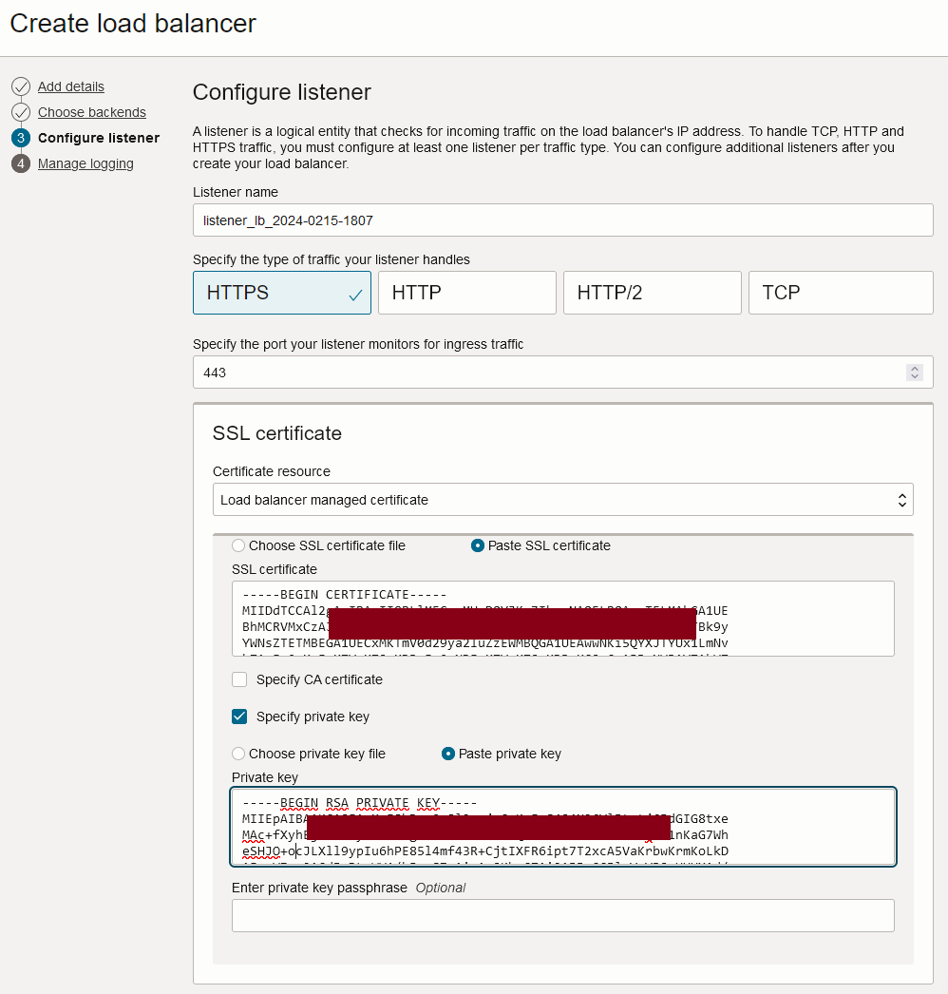This screenshot has width=948, height=994.
Task: Go to the Choose backends step
Action: [x=92, y=112]
